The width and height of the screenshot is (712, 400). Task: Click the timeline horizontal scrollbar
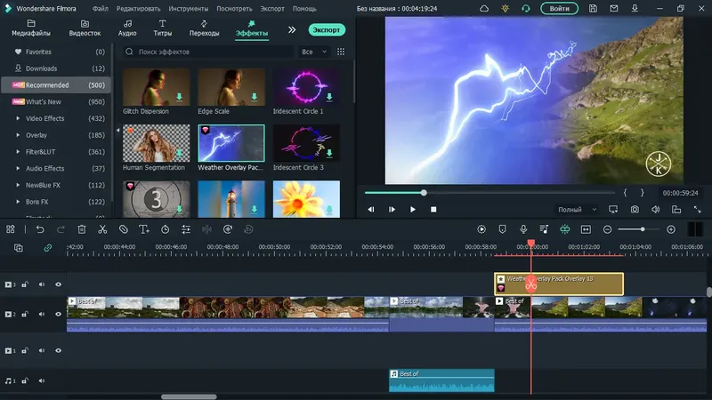[189, 396]
